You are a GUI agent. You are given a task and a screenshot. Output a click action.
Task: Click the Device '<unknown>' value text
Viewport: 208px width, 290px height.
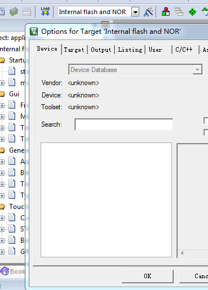(83, 95)
